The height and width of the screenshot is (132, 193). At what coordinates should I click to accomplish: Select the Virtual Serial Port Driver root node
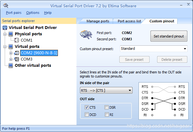point(33,28)
